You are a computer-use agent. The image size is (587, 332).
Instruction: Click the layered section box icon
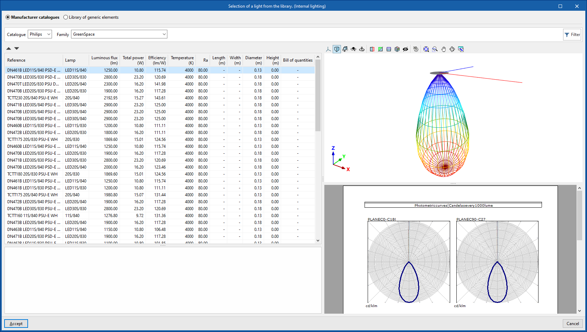pyautogui.click(x=397, y=49)
